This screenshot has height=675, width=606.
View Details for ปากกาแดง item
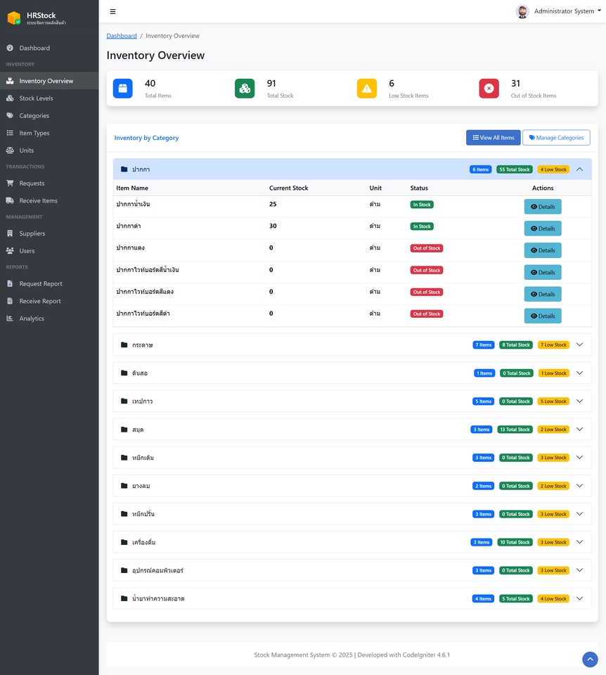[x=543, y=250]
